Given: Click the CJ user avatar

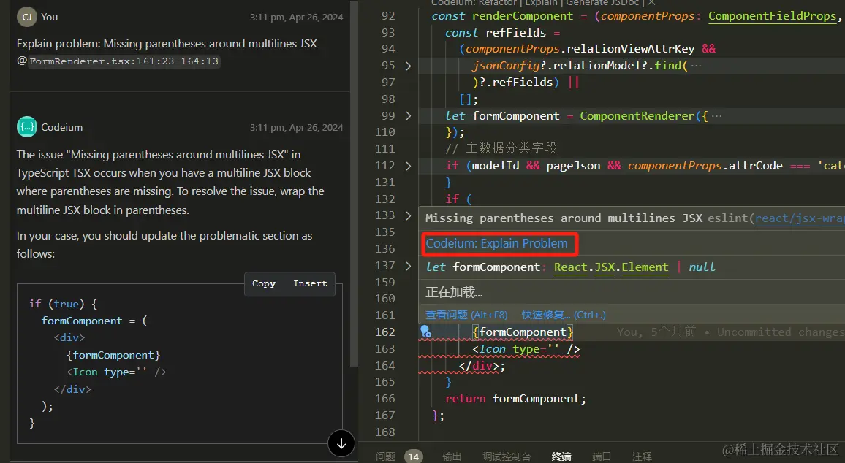Looking at the screenshot, I should coord(27,17).
